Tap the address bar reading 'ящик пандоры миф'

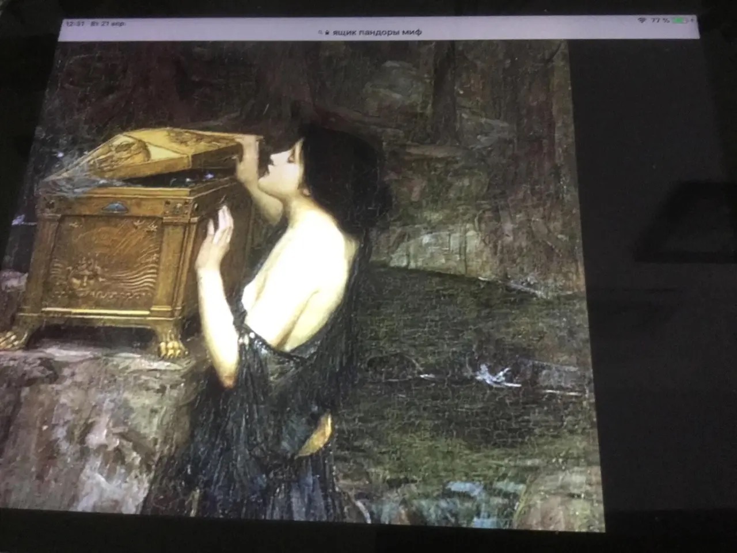(370, 33)
